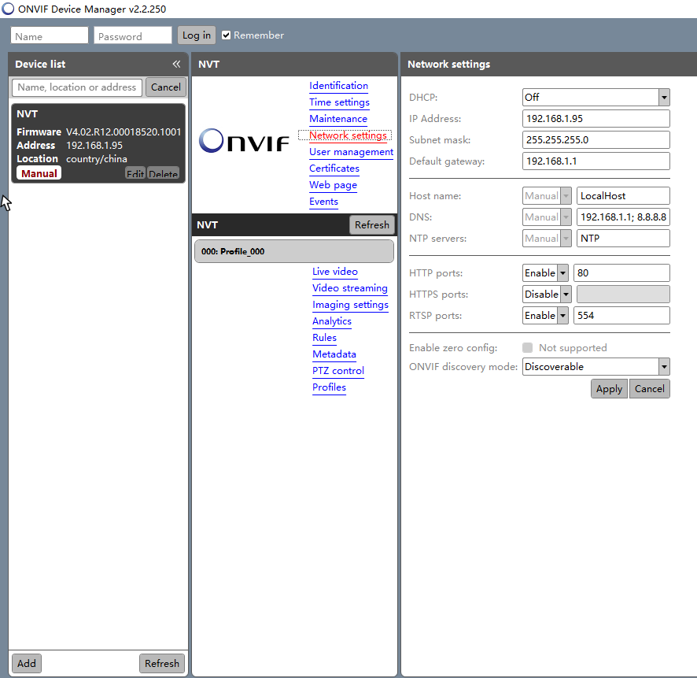
Task: Click the Log in button
Action: [196, 35]
